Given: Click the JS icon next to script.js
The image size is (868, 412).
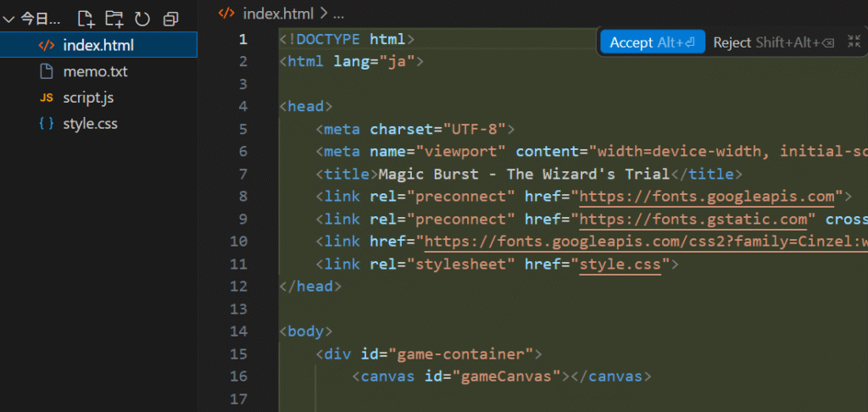Looking at the screenshot, I should coord(47,97).
